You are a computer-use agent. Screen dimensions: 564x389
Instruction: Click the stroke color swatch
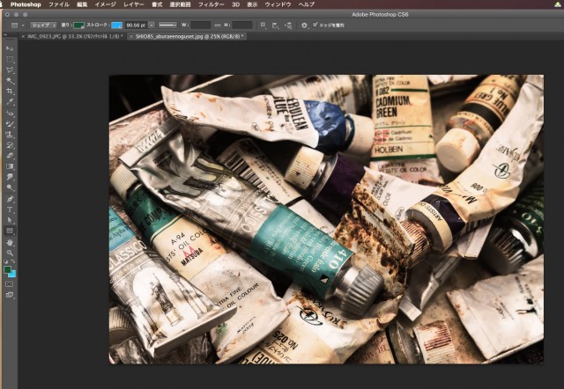[x=117, y=26]
